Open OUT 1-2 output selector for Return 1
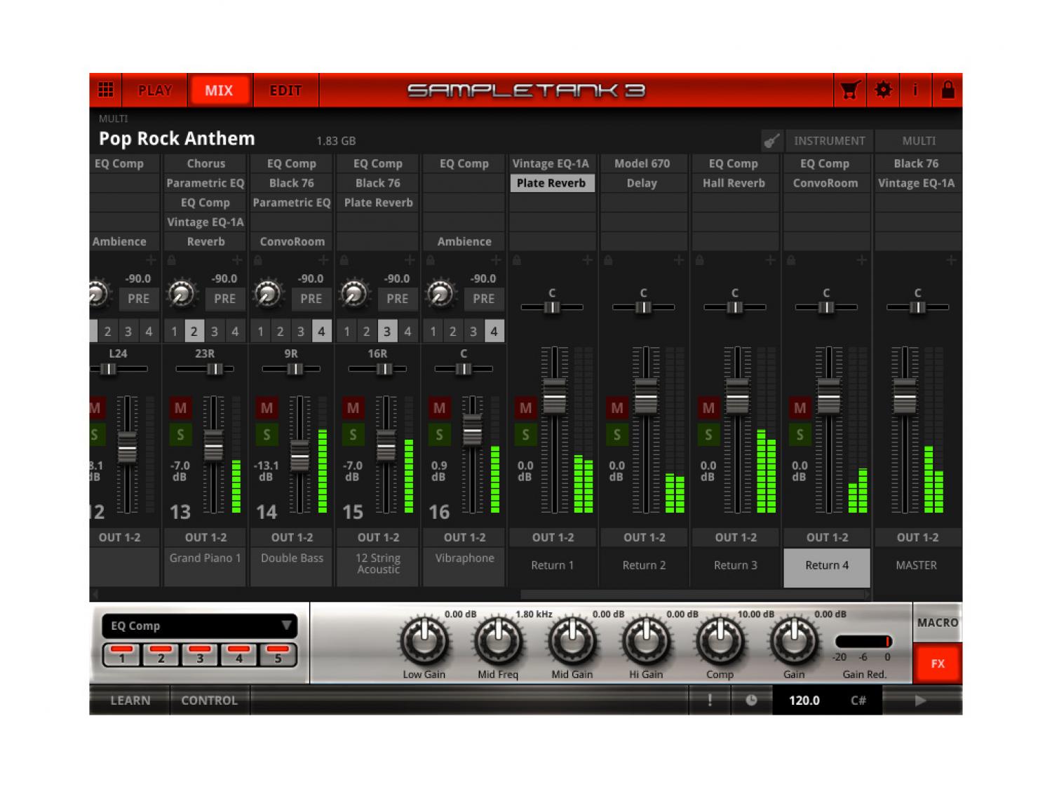 click(553, 537)
